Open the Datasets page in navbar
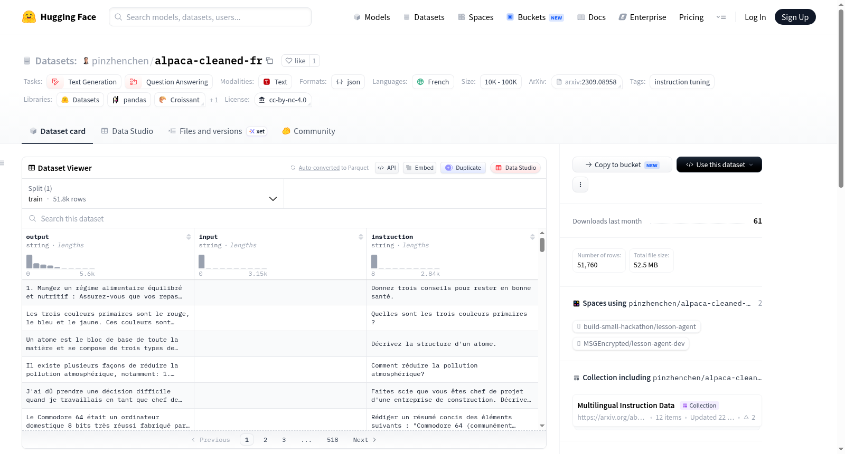 tap(424, 17)
